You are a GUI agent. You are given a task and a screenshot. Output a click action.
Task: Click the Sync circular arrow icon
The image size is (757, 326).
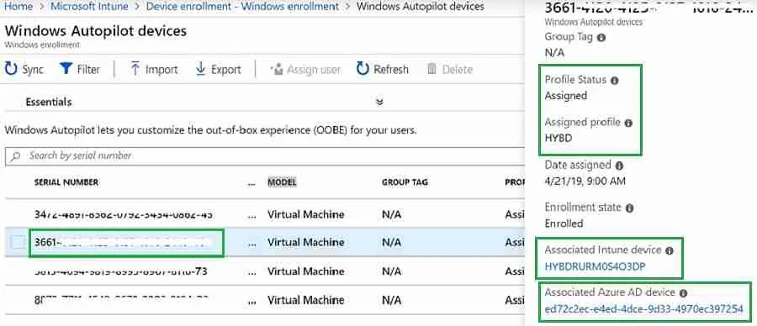[x=11, y=69]
